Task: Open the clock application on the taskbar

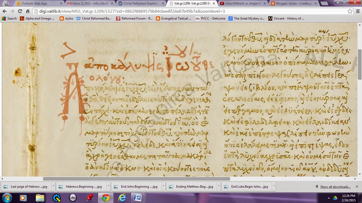Action: point(73,198)
